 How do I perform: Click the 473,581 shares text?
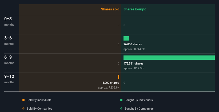tap(133, 63)
